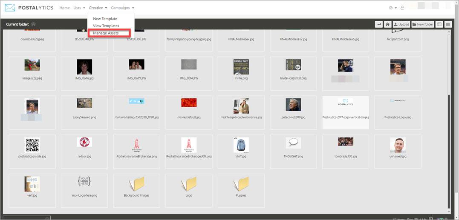Select the Postalytics-Logo.png thumbnail

(398, 100)
